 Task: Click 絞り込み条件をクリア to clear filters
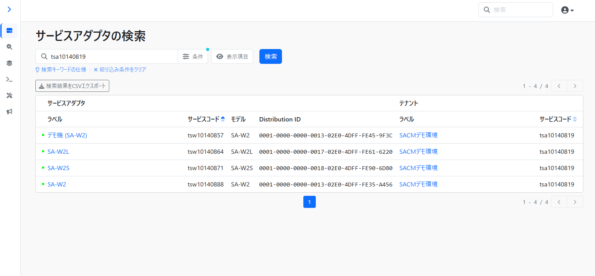click(x=120, y=70)
